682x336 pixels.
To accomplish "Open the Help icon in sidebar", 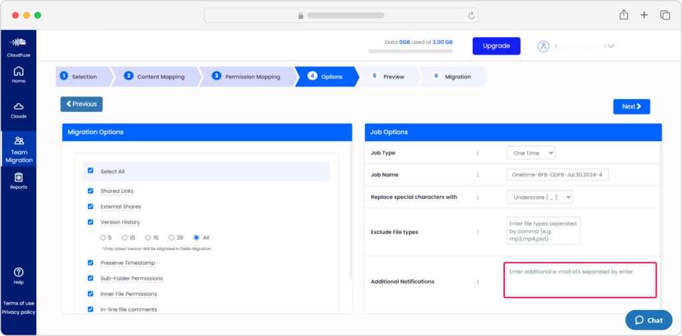I will [19, 273].
